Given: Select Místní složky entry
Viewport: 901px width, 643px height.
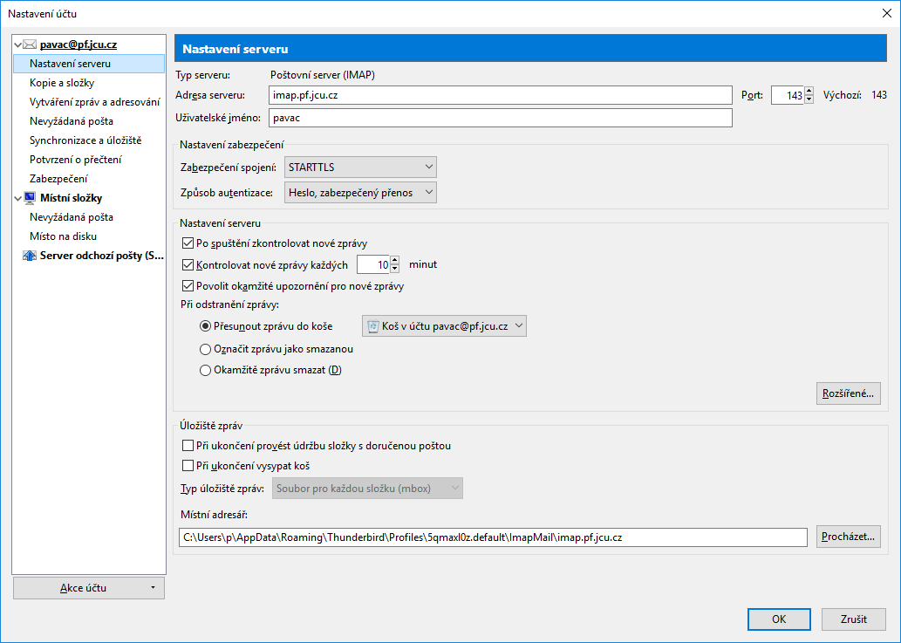Looking at the screenshot, I should point(71,198).
